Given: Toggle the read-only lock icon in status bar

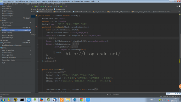Looking at the screenshot, I should point(175,96).
